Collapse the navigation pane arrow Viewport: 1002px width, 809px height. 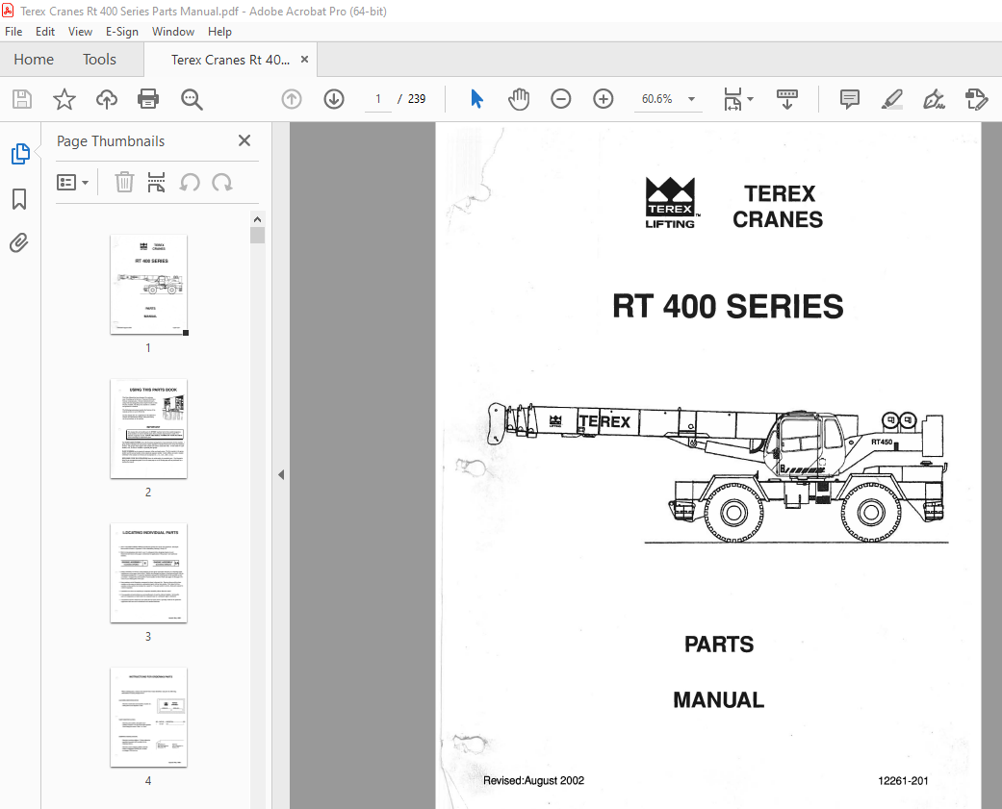280,474
